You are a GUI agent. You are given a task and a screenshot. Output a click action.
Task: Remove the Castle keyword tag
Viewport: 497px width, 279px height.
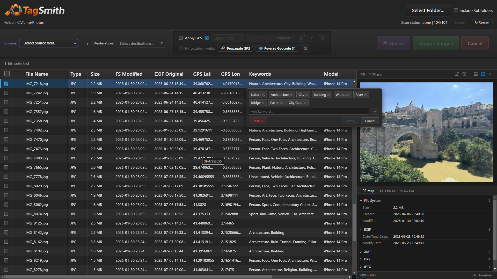(x=281, y=103)
